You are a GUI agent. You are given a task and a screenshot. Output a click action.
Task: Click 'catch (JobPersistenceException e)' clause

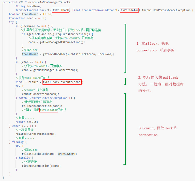coord(45,98)
